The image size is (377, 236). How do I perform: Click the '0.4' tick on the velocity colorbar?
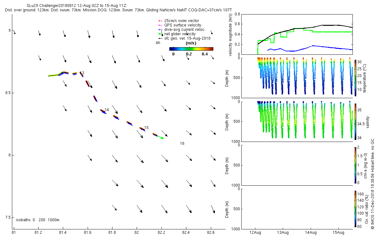[x=205, y=54]
